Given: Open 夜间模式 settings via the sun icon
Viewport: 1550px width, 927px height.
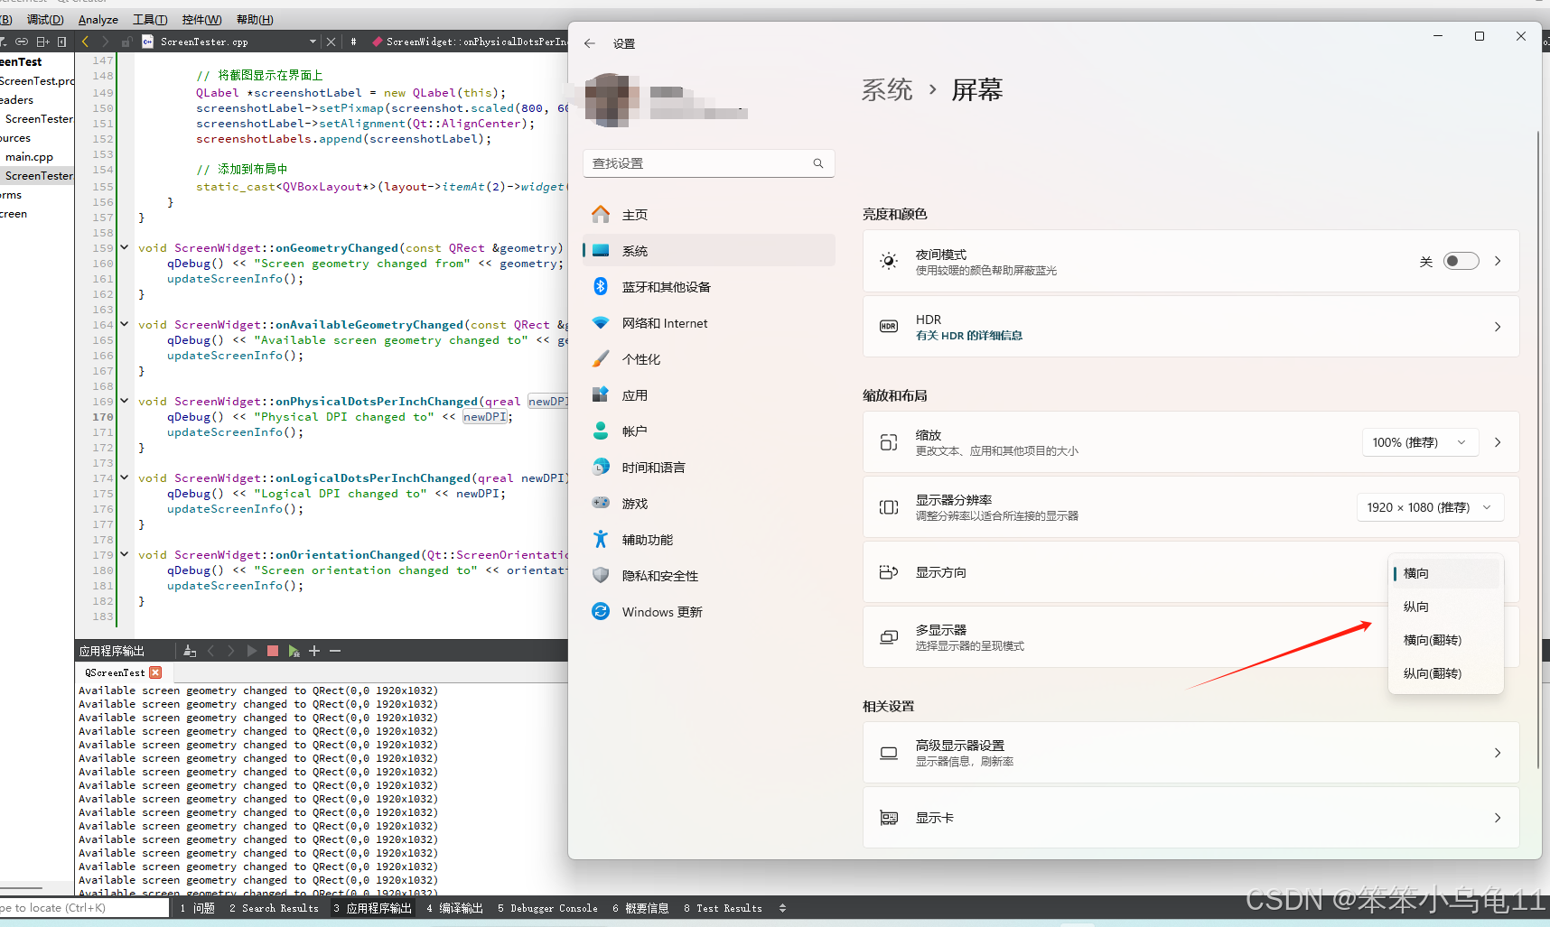Looking at the screenshot, I should [889, 261].
